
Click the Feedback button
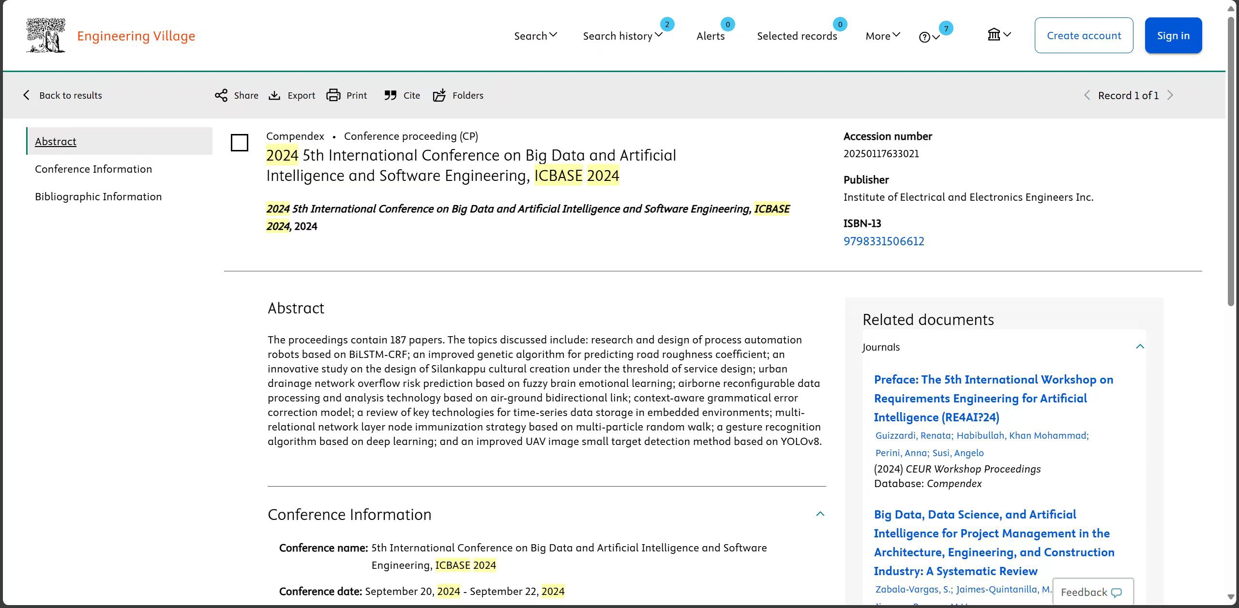pyautogui.click(x=1093, y=592)
